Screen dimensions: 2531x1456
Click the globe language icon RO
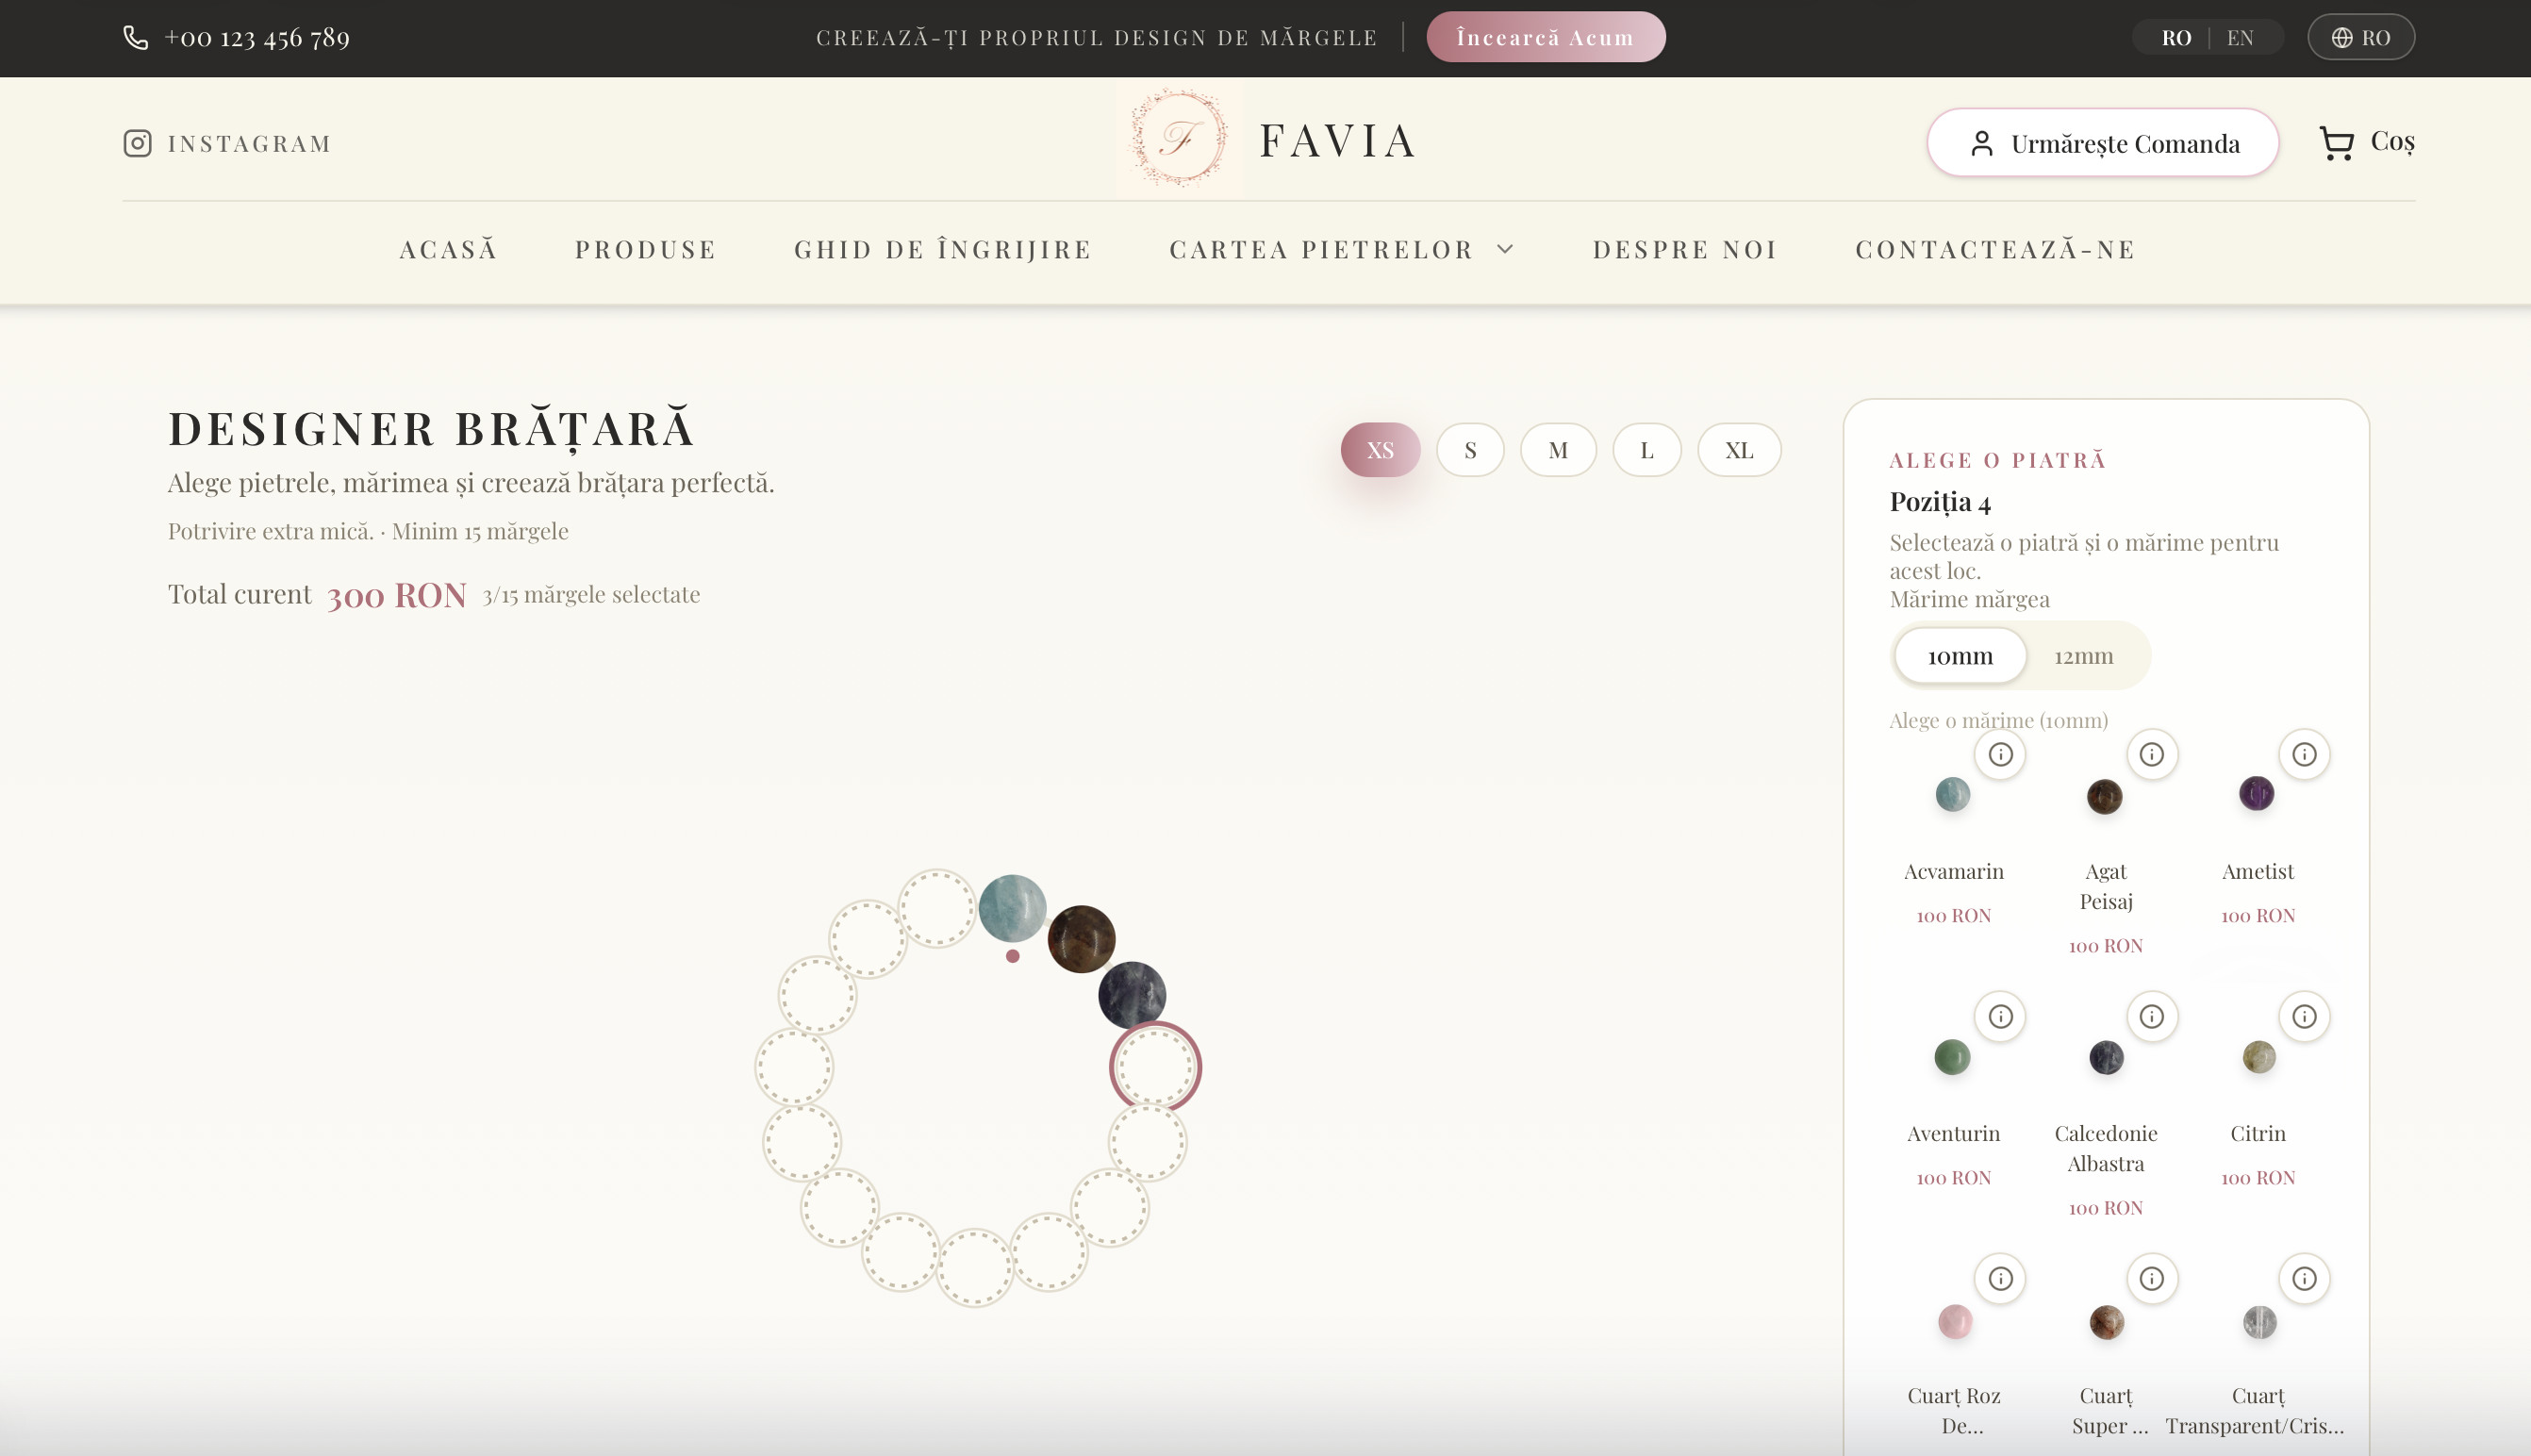pos(2361,37)
